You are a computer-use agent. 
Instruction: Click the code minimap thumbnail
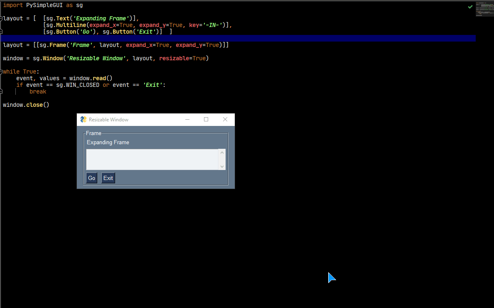[484, 9]
